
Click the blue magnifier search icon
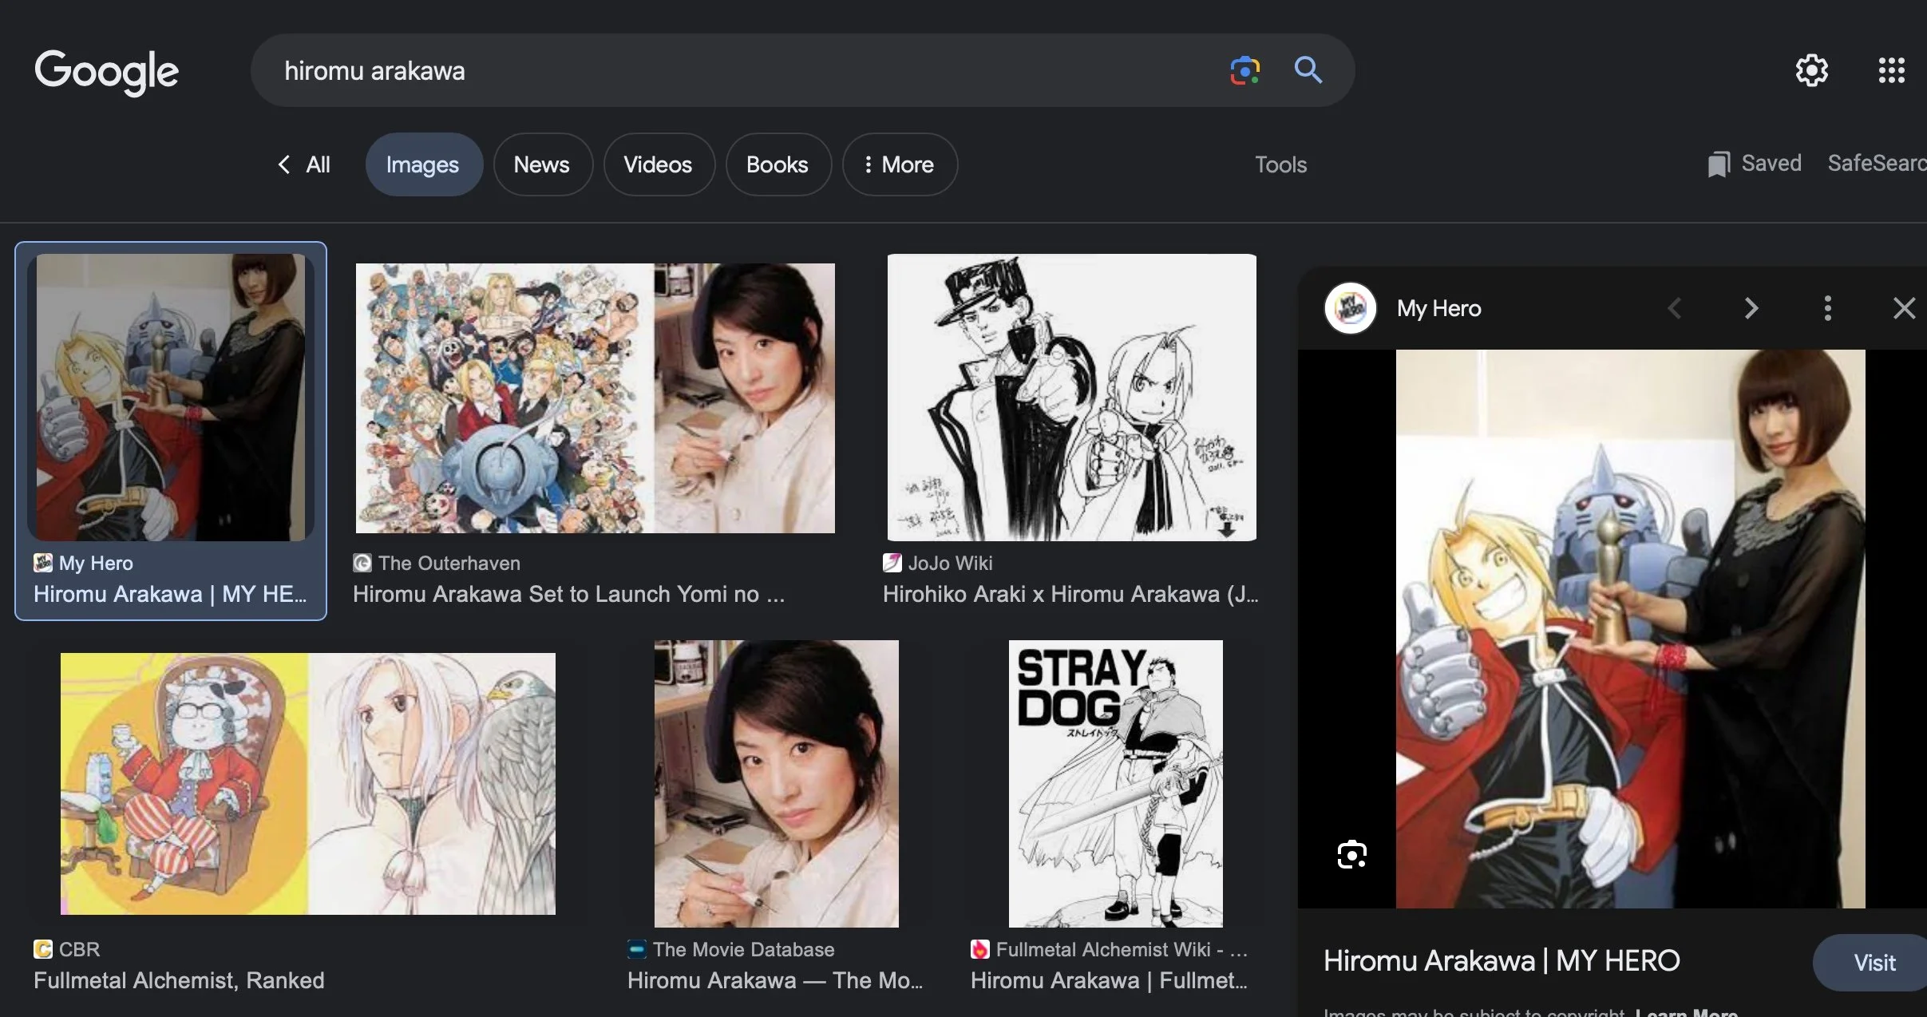pos(1308,70)
